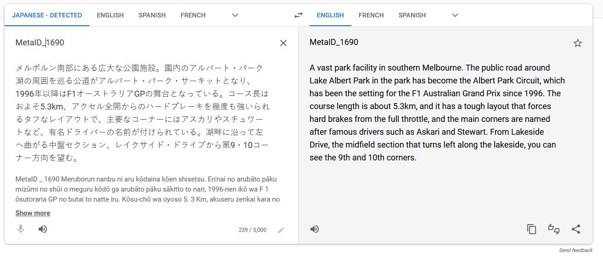603x258 pixels.
Task: Expand target language list
Action: [x=455, y=15]
